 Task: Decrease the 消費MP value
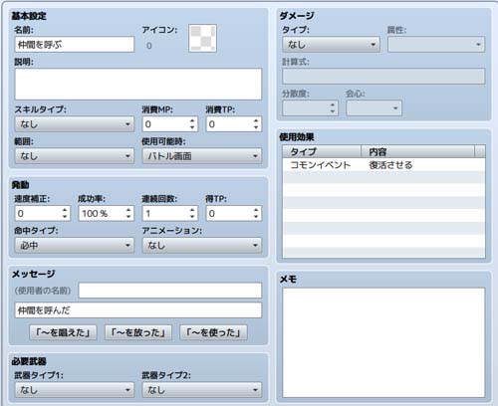[x=192, y=127]
